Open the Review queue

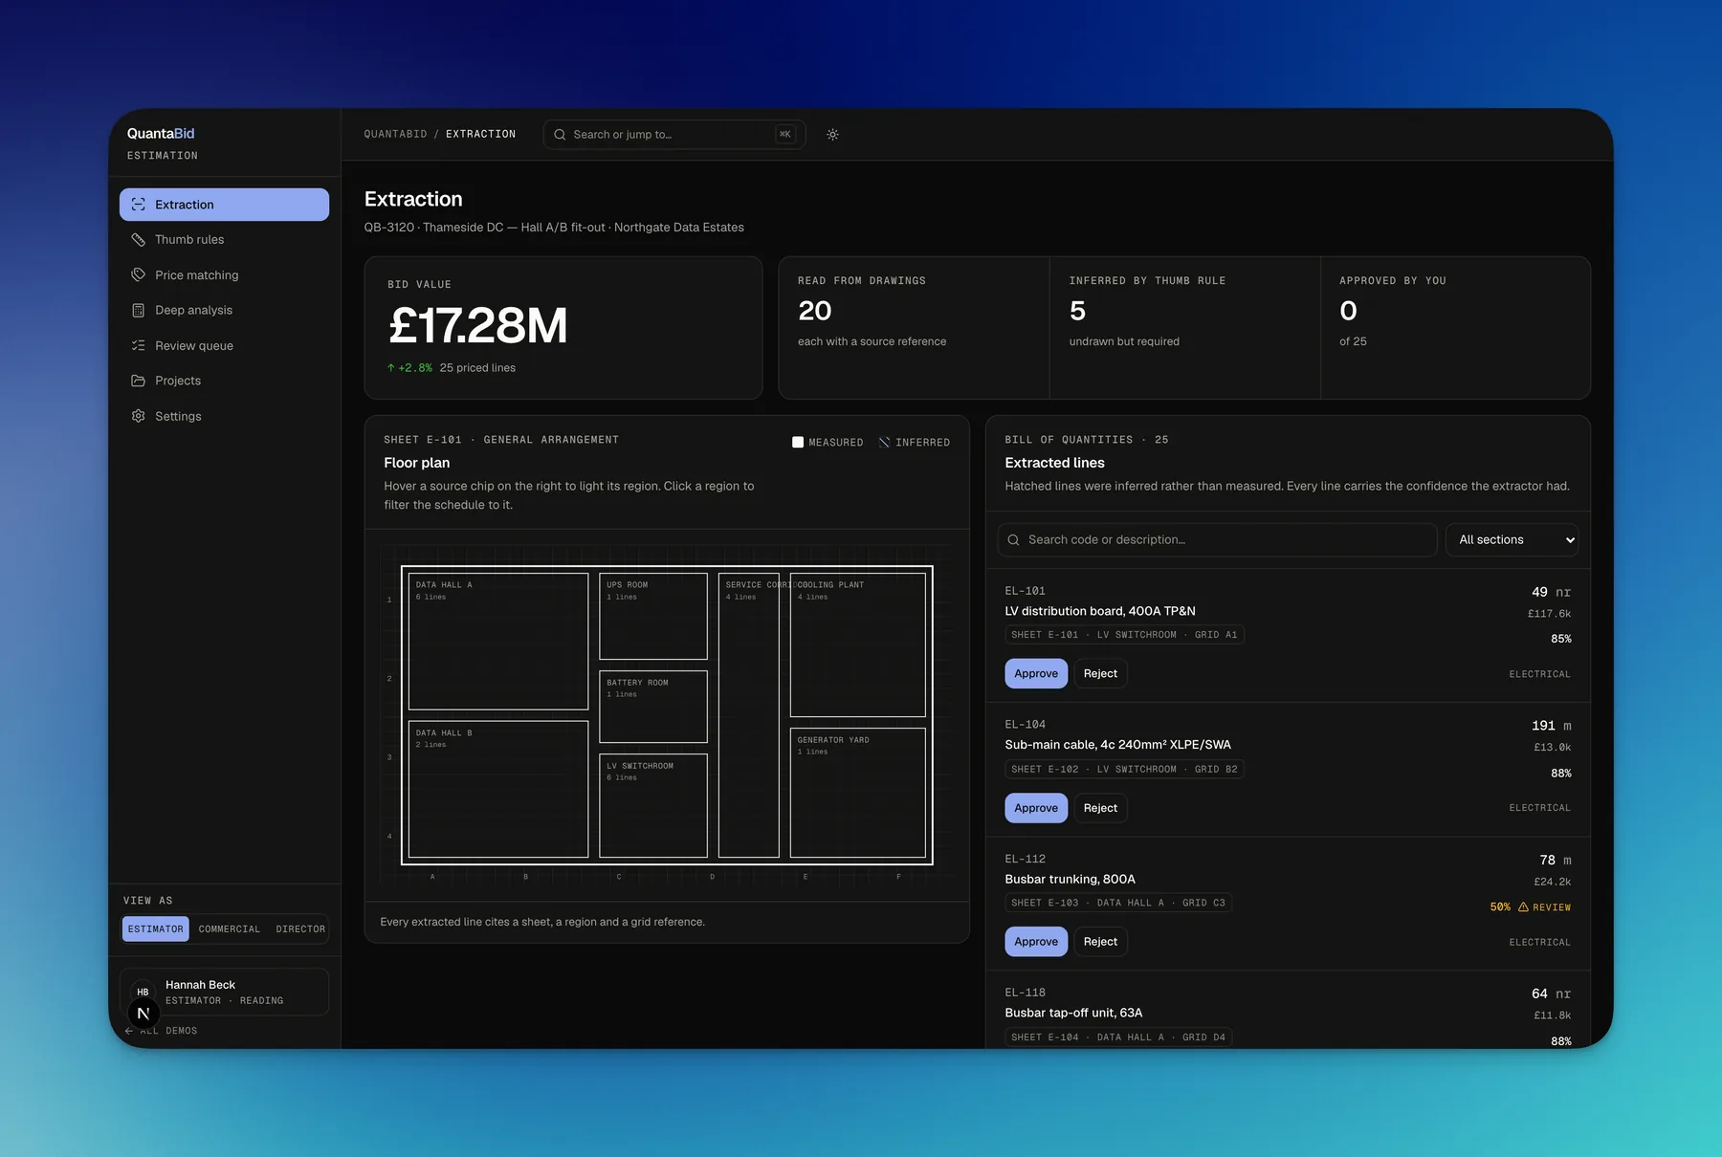point(224,345)
